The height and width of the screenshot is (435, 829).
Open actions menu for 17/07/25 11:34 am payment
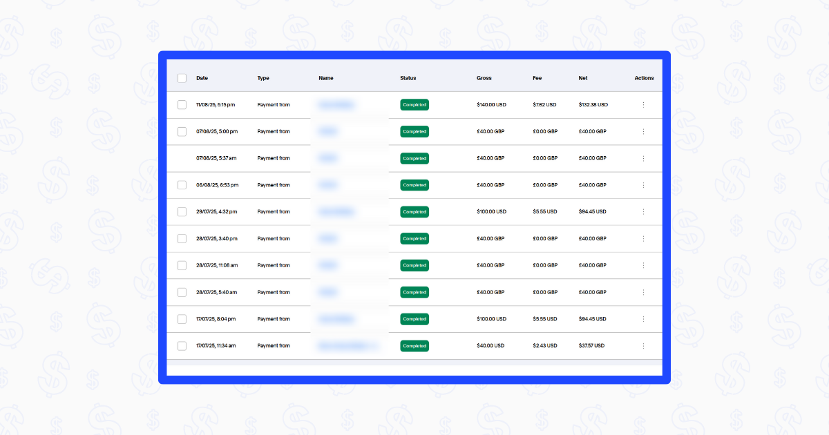tap(643, 346)
